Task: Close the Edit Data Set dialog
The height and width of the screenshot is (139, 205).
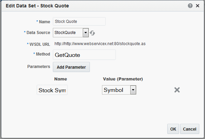Action: pyautogui.click(x=198, y=6)
